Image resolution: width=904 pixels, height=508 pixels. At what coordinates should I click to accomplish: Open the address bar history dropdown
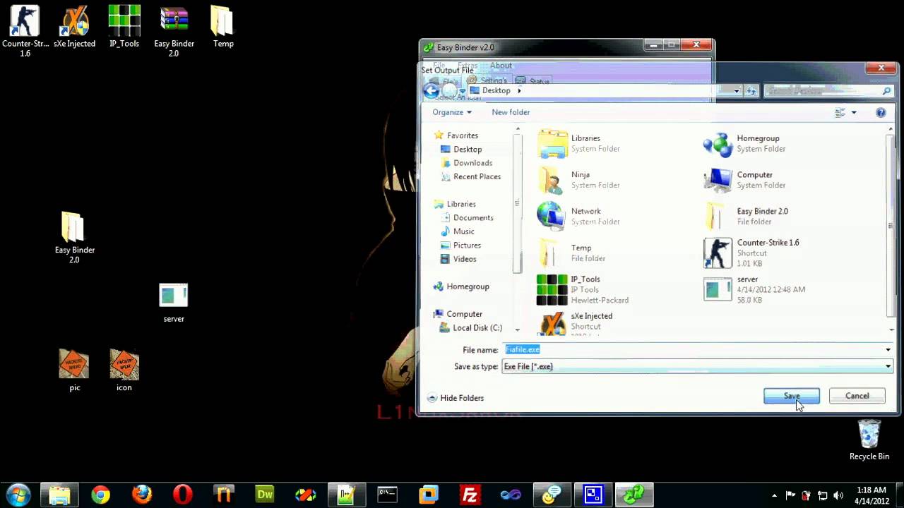(736, 91)
